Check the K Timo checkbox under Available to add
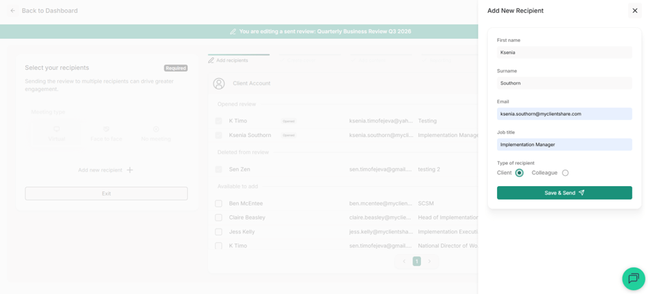 [218, 246]
